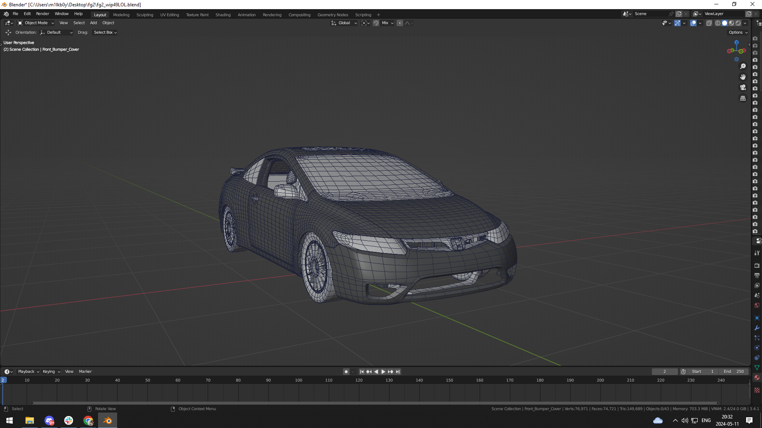Click the End frame field showing 250
The image size is (762, 428).
coord(734,372)
